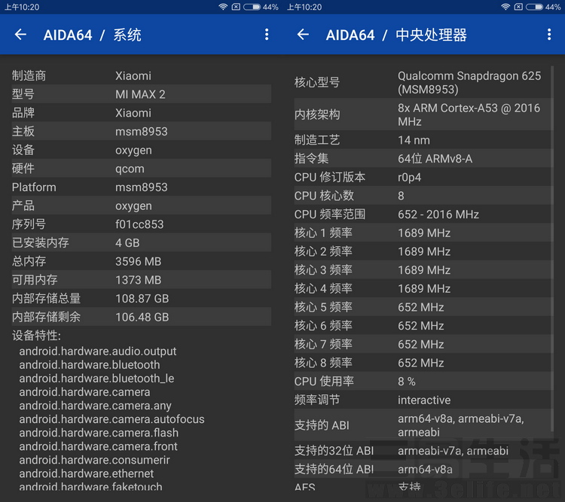
Task: Select 核心型号 Snapdragon 625 row
Action: tap(423, 83)
